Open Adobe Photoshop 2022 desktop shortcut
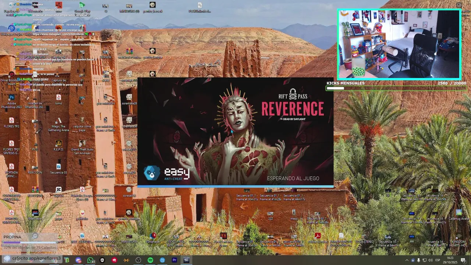Screen dimensions: 471x265 [x=11, y=101]
